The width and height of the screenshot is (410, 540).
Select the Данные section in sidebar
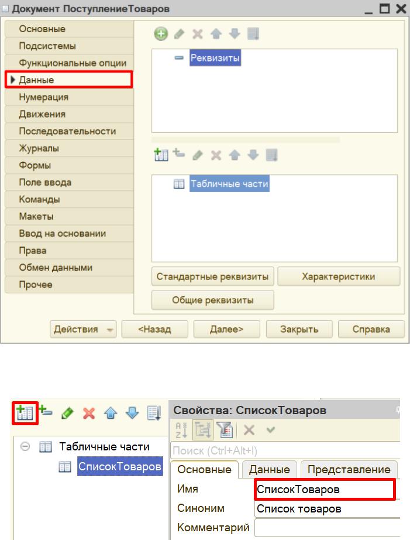[x=69, y=80]
